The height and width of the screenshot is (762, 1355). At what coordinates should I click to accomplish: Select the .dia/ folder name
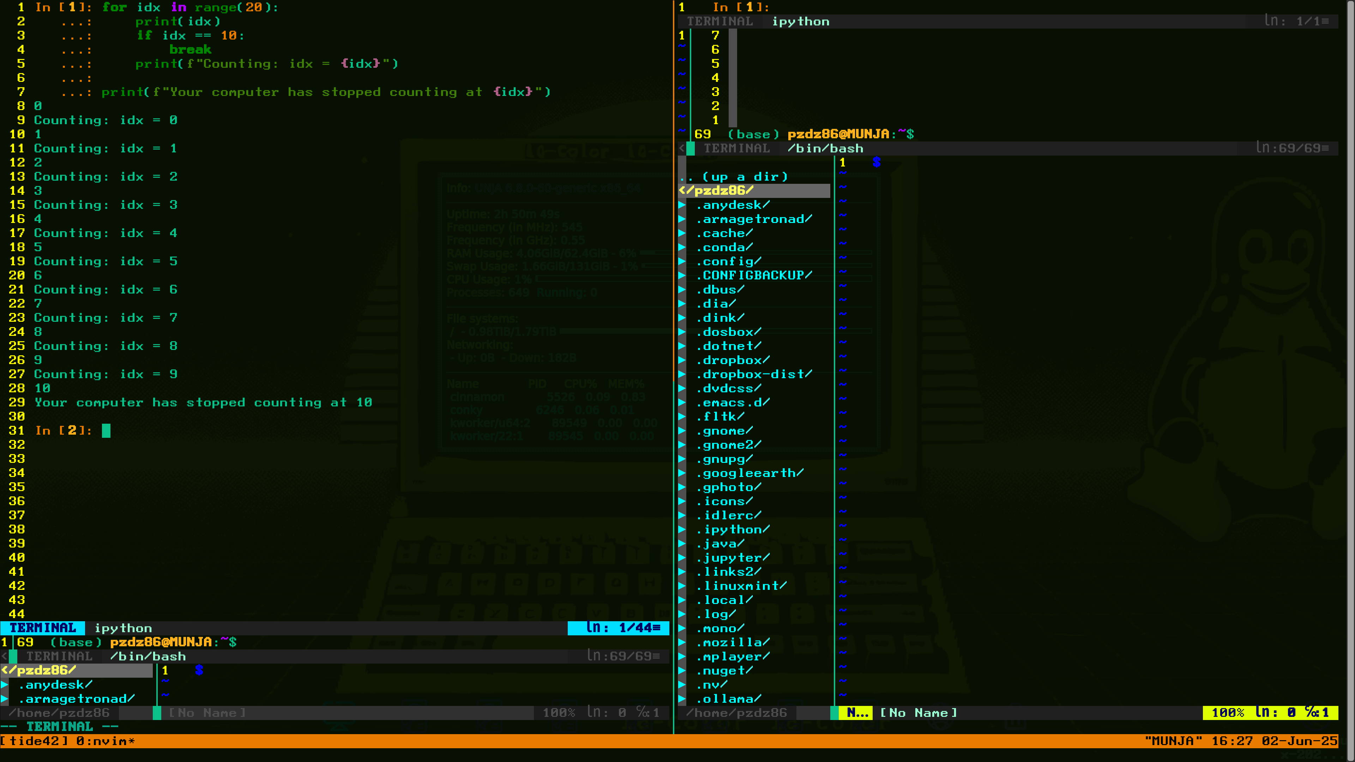(716, 304)
